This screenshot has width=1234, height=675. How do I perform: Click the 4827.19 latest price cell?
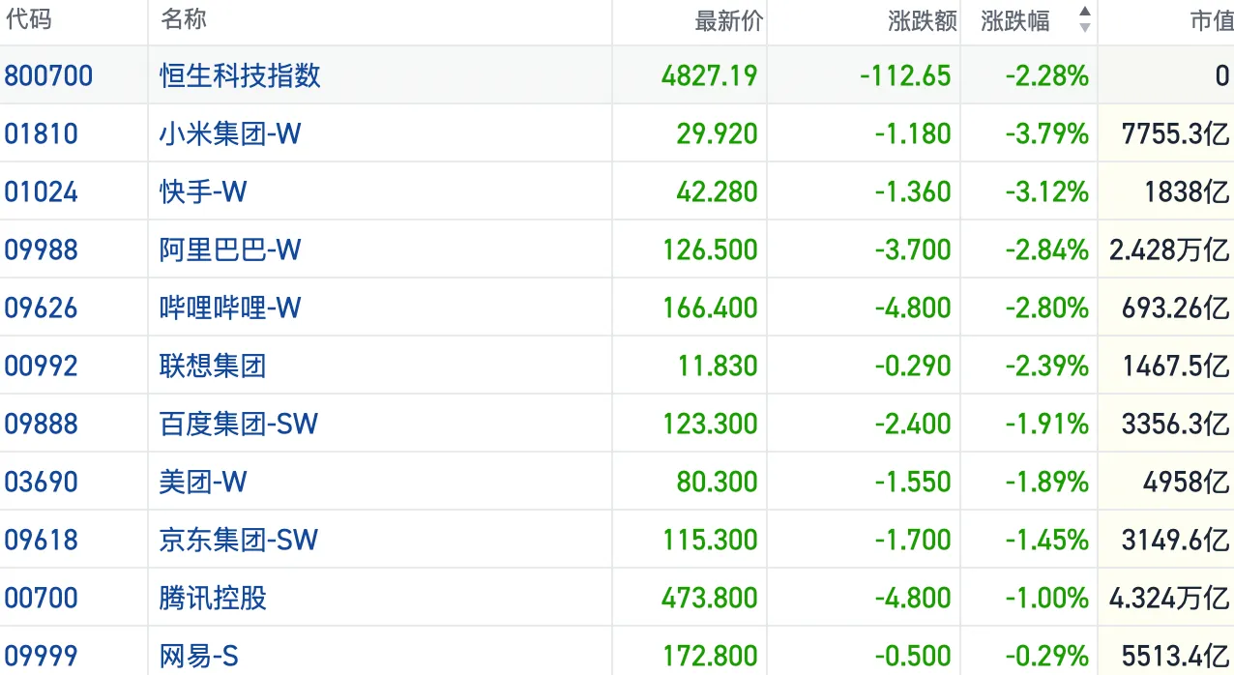click(709, 75)
